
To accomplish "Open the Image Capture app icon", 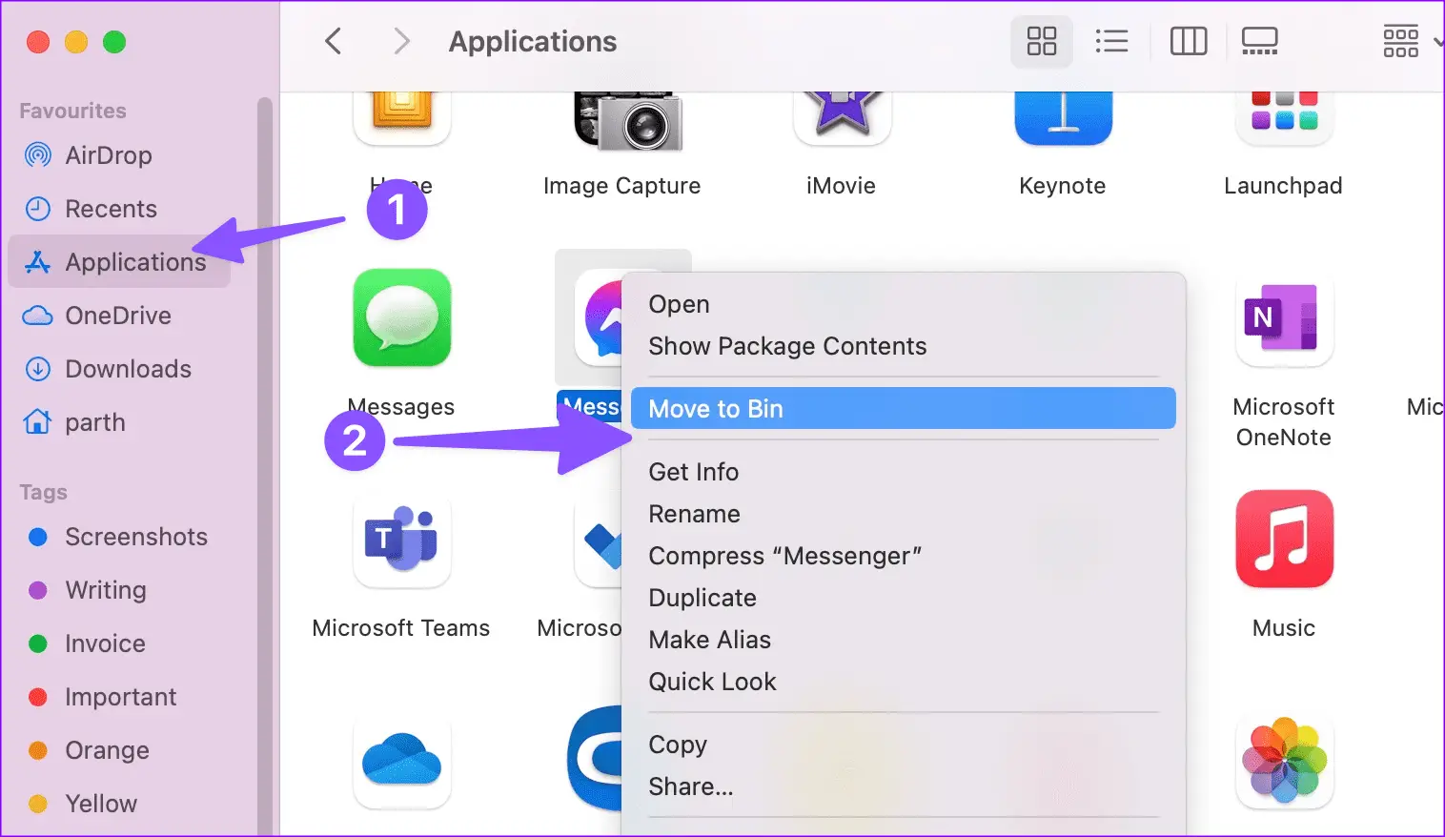I will [628, 121].
